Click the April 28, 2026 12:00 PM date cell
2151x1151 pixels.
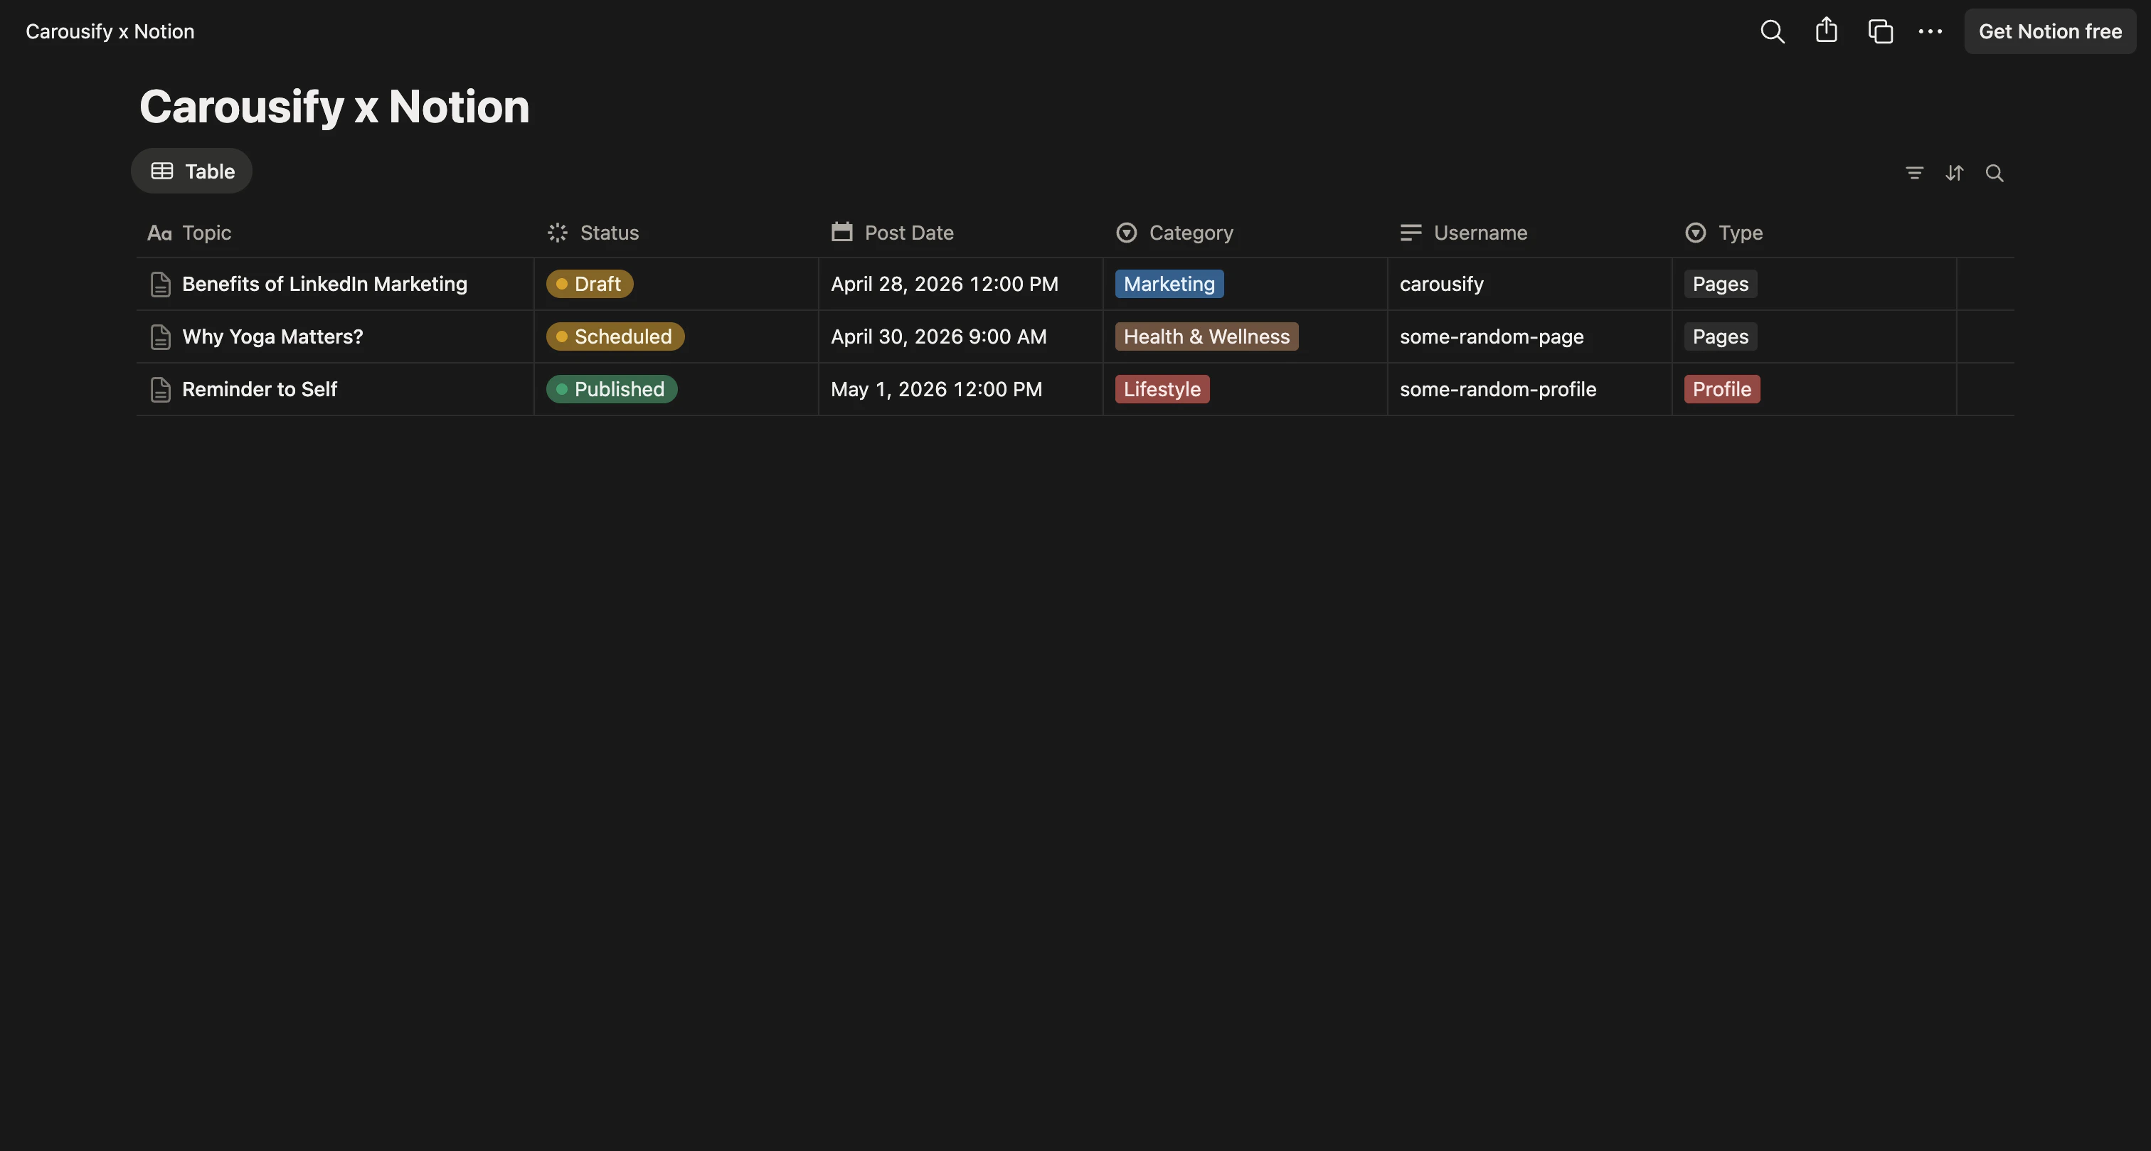point(961,284)
